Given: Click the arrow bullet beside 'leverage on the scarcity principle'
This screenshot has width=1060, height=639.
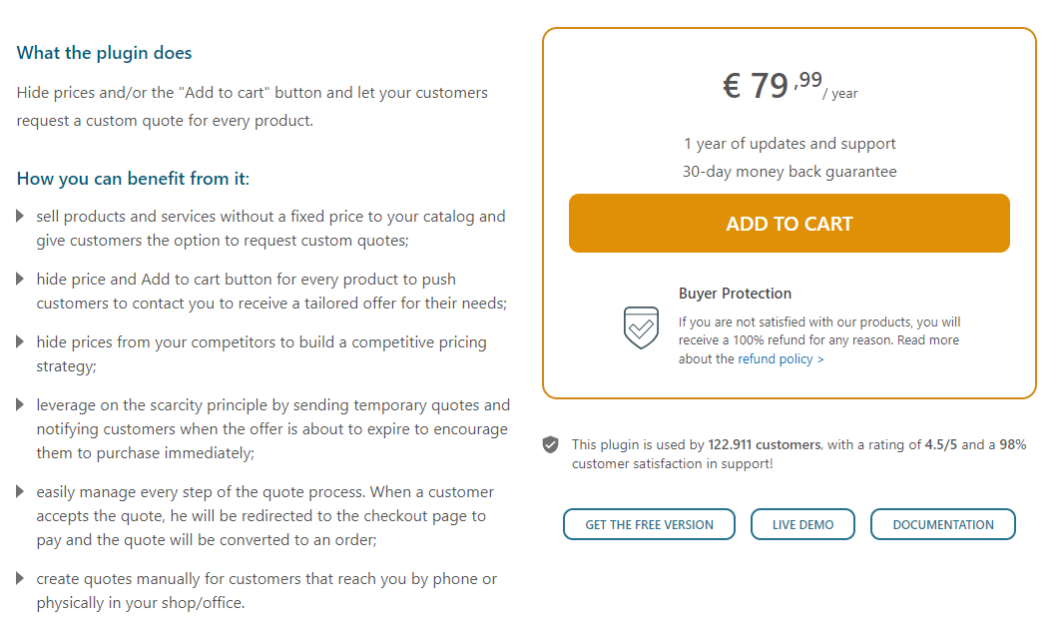Looking at the screenshot, I should tap(21, 405).
